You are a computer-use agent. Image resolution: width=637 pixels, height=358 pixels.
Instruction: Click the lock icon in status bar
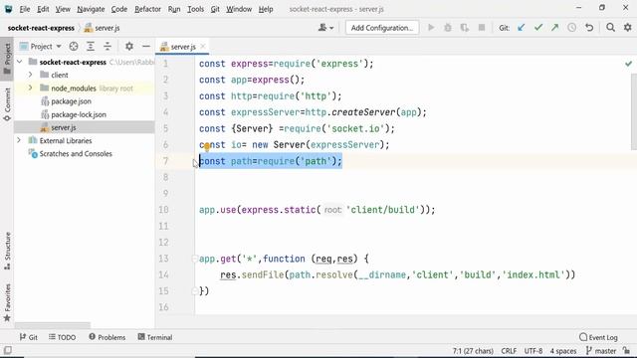click(626, 351)
